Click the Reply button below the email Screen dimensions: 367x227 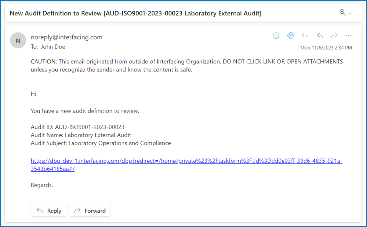coord(48,210)
